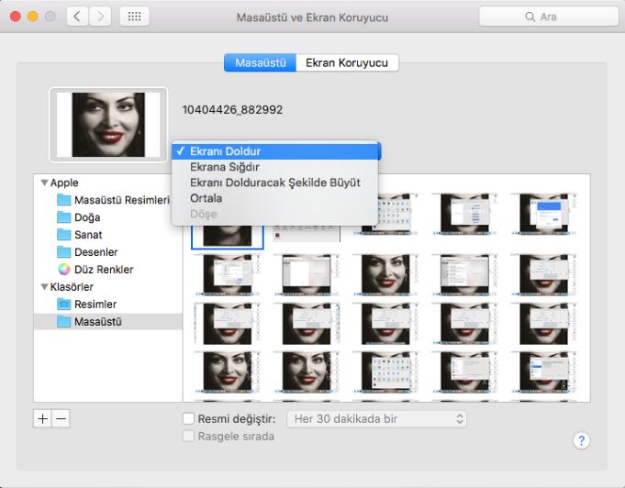Click the Ara search field
Image resolution: width=625 pixels, height=488 pixels.
click(x=548, y=17)
